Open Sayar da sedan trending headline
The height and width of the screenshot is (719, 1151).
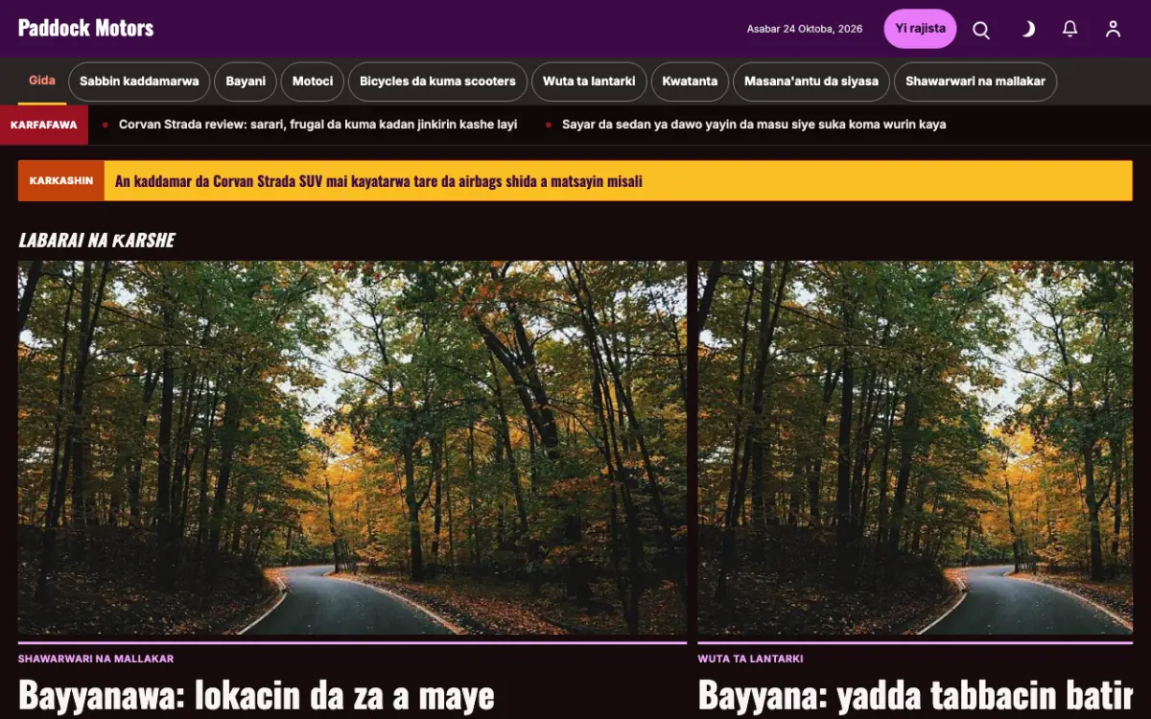(754, 125)
